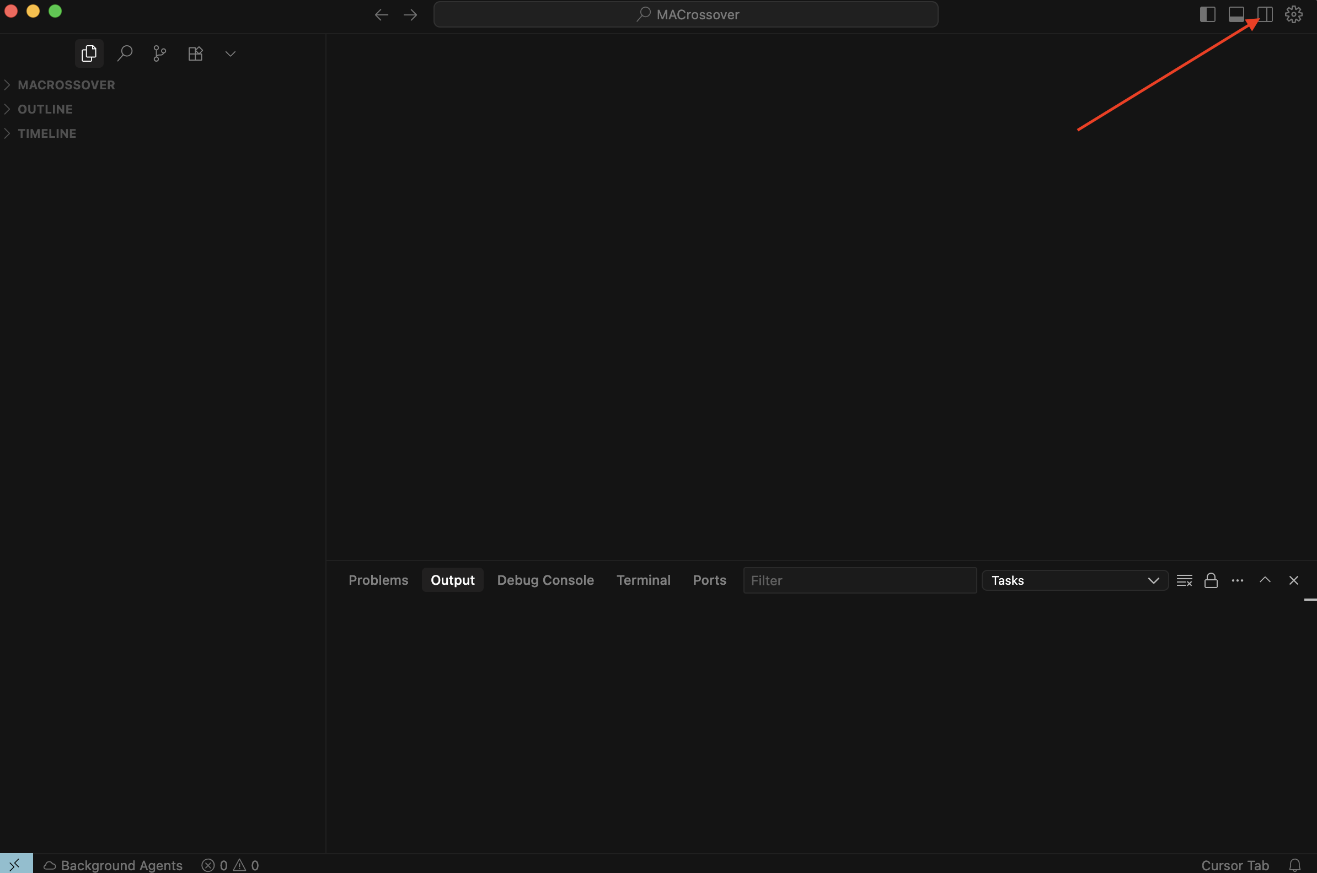Click the notifications bell in status bar

[x=1295, y=865]
